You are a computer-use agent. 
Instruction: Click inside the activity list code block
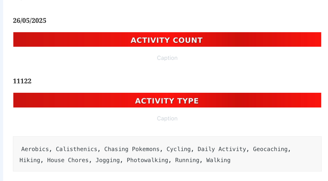[167, 154]
